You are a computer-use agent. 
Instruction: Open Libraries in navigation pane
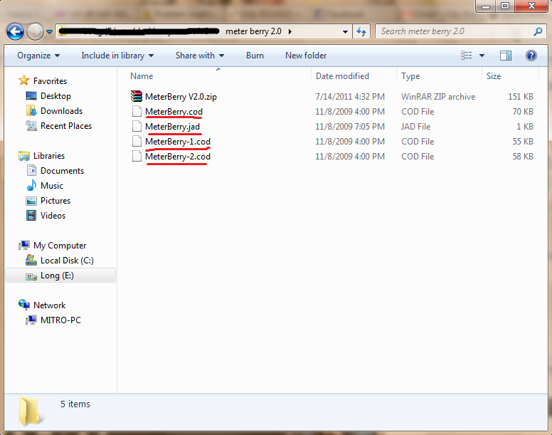tap(49, 156)
